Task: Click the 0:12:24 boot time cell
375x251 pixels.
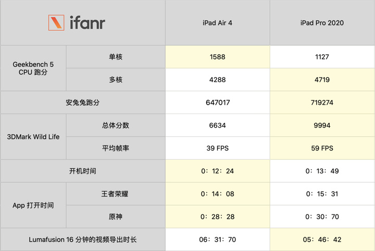Action: (217, 171)
